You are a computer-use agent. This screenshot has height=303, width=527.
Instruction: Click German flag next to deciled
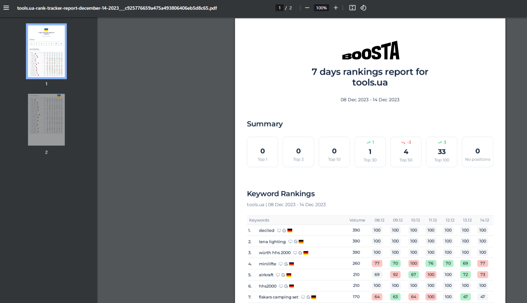click(290, 231)
